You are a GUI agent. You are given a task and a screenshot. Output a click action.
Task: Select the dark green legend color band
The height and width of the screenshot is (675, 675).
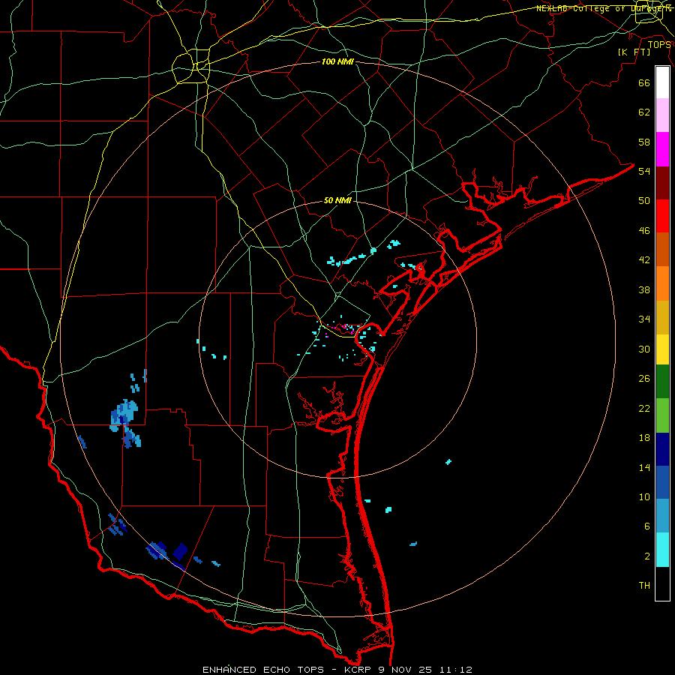pyautogui.click(x=662, y=382)
